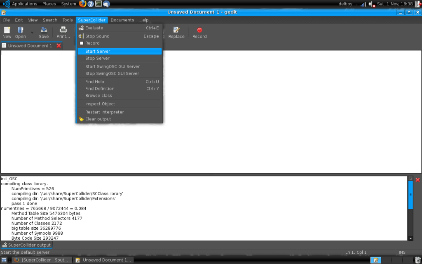Image resolution: width=422 pixels, height=264 pixels.
Task: Select the Unsaved Document 1 tab
Action: click(x=30, y=46)
